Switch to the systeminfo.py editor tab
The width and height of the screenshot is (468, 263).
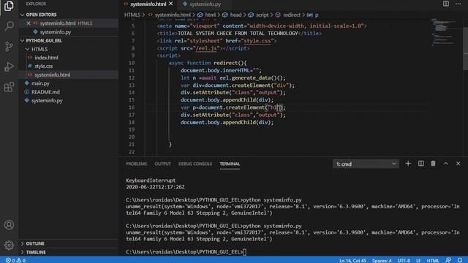(205, 4)
